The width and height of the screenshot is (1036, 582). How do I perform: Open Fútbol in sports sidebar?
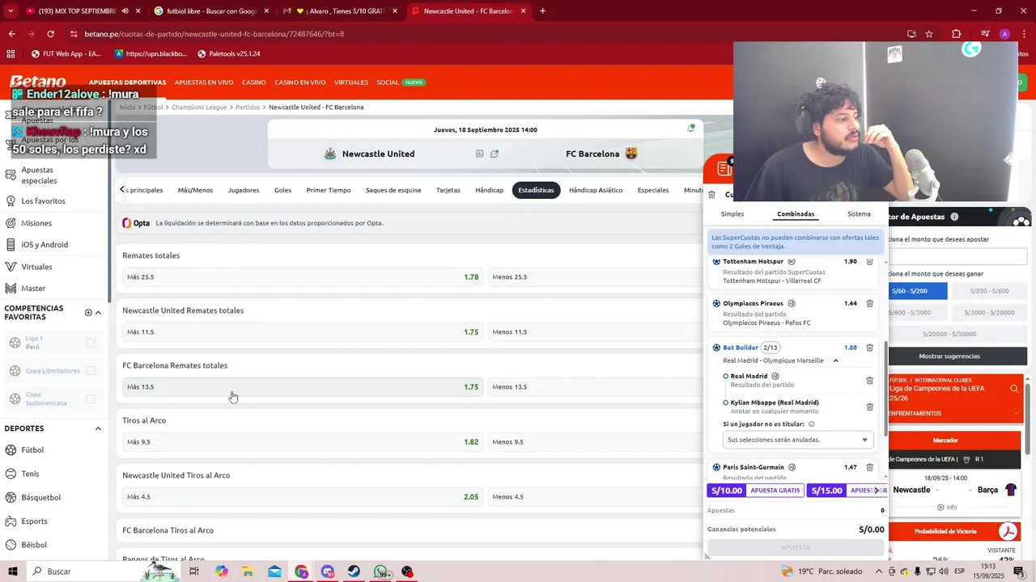[x=32, y=450]
